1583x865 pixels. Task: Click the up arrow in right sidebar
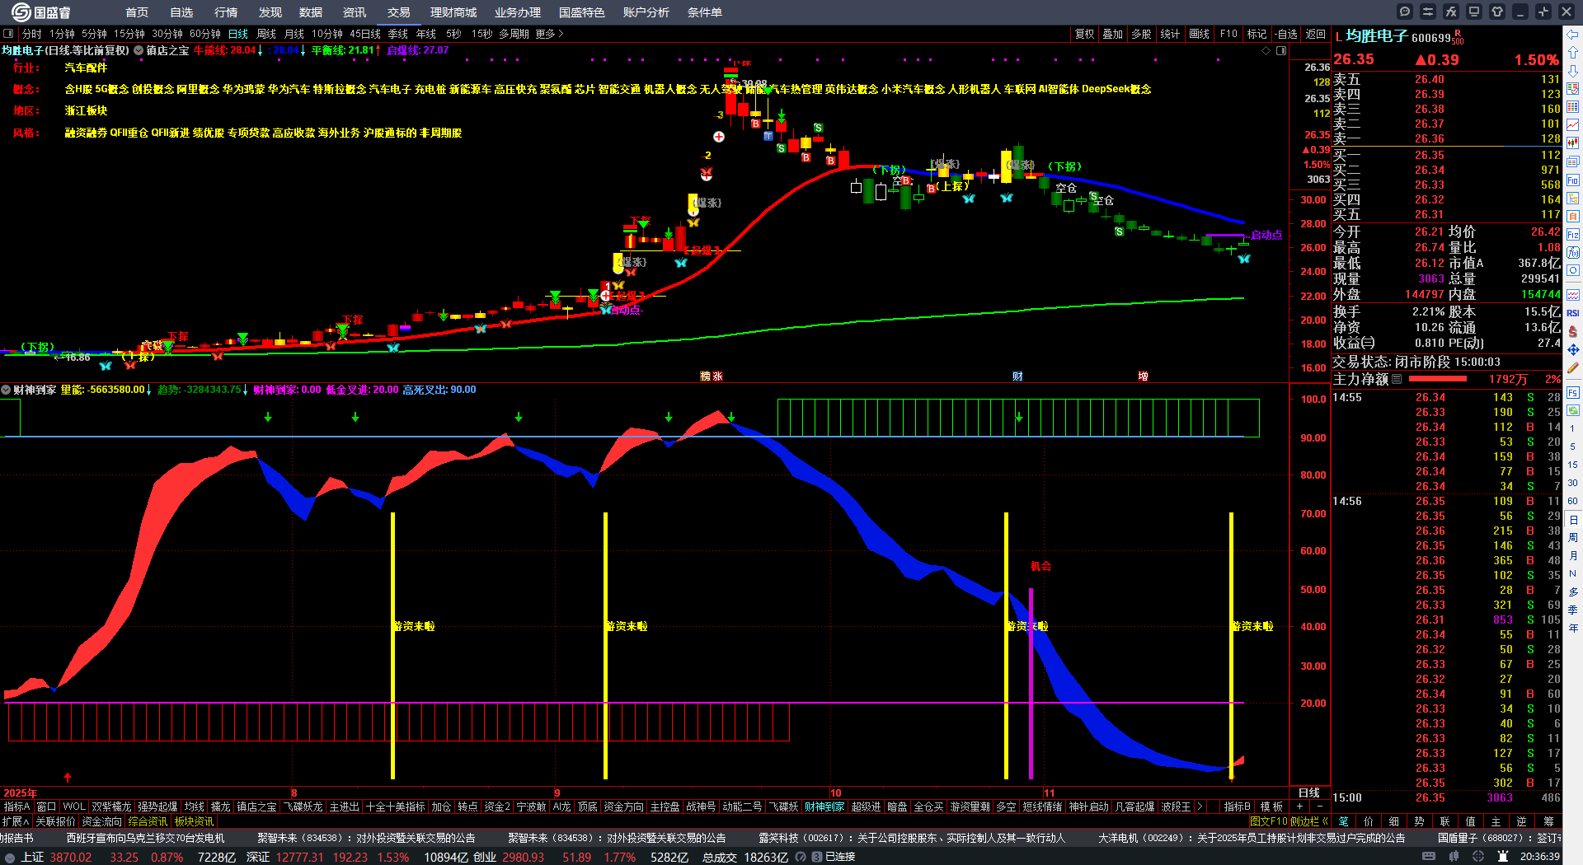pyautogui.click(x=1573, y=52)
